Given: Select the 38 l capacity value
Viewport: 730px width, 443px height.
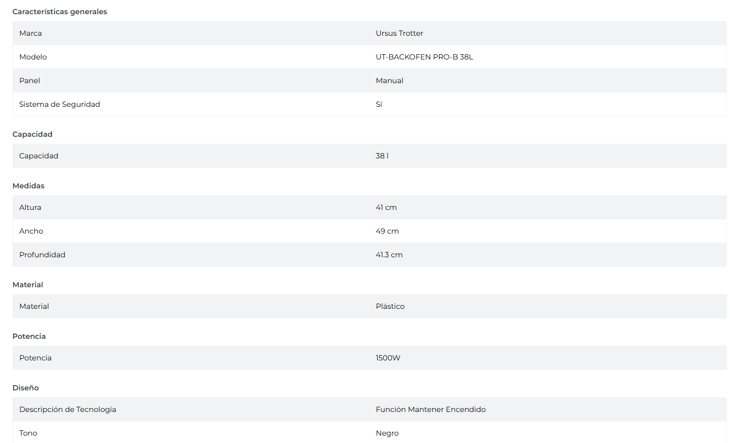Looking at the screenshot, I should (382, 156).
